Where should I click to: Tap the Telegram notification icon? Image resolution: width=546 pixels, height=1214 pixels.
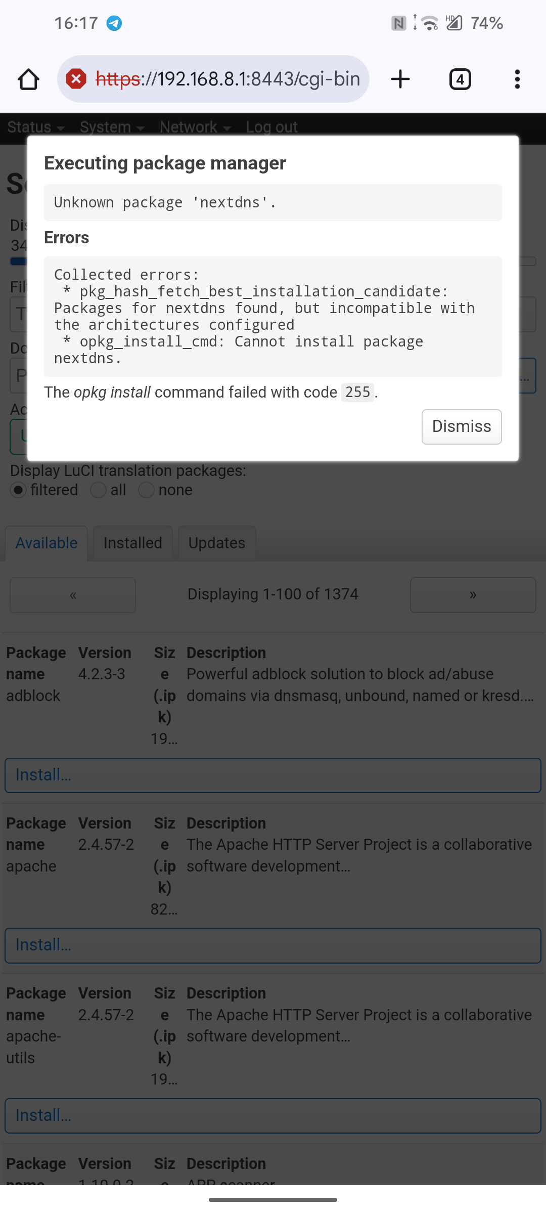coord(114,23)
